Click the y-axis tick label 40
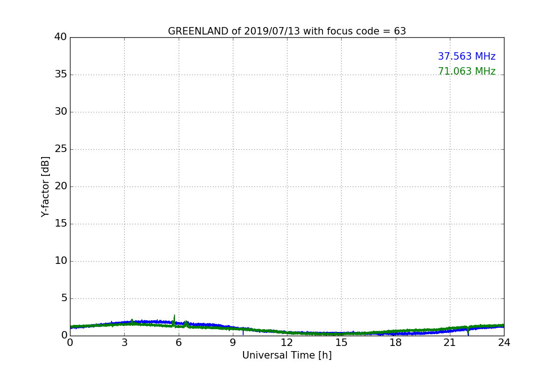This screenshot has width=560, height=373. (61, 37)
